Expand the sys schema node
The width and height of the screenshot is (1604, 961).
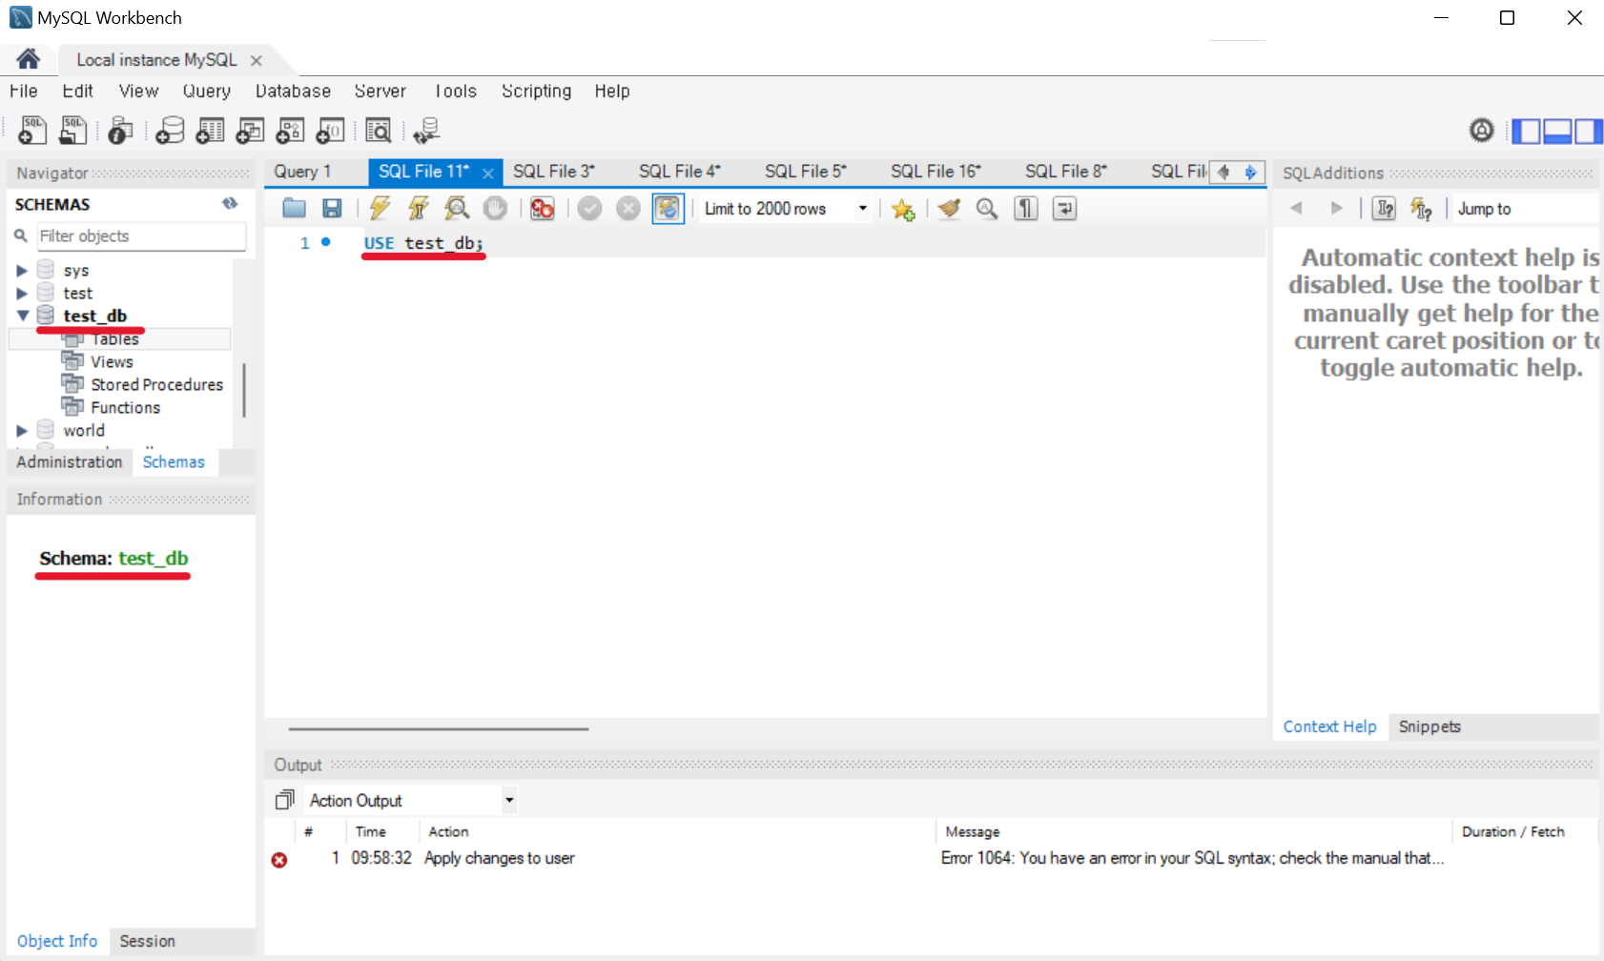(22, 271)
